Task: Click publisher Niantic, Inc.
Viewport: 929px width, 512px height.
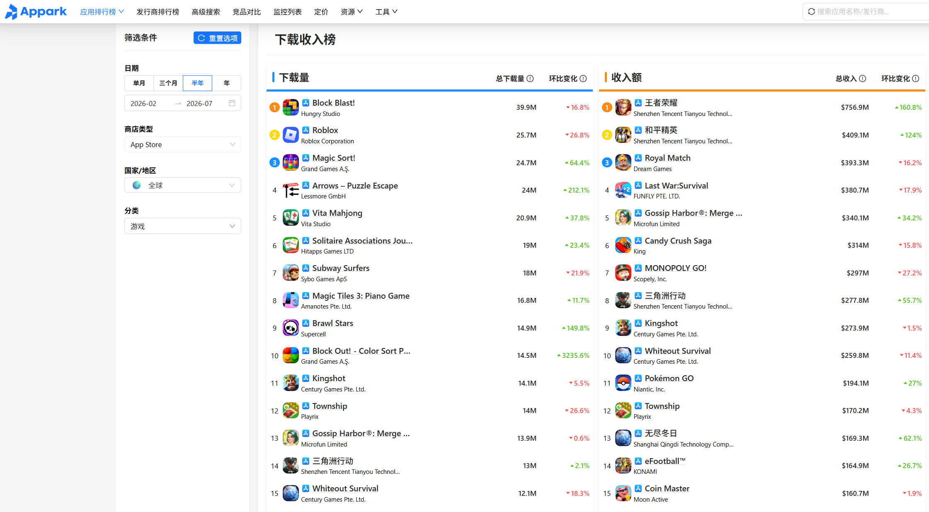Action: 649,389
